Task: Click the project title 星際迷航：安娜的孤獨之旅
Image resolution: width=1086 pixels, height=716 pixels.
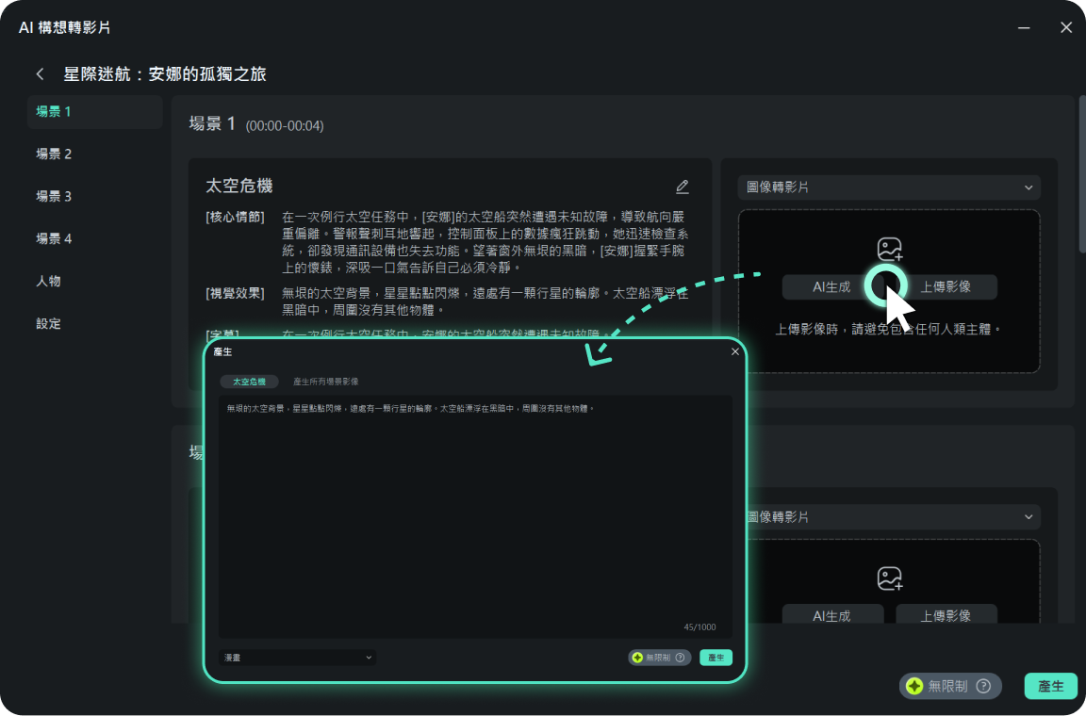Action: (165, 74)
